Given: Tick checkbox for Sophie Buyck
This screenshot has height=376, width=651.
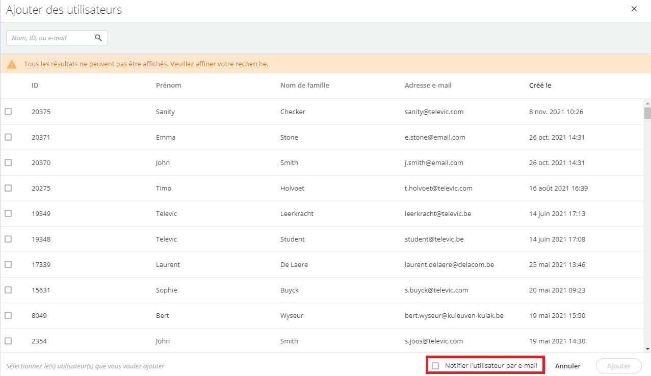Looking at the screenshot, I should [8, 290].
